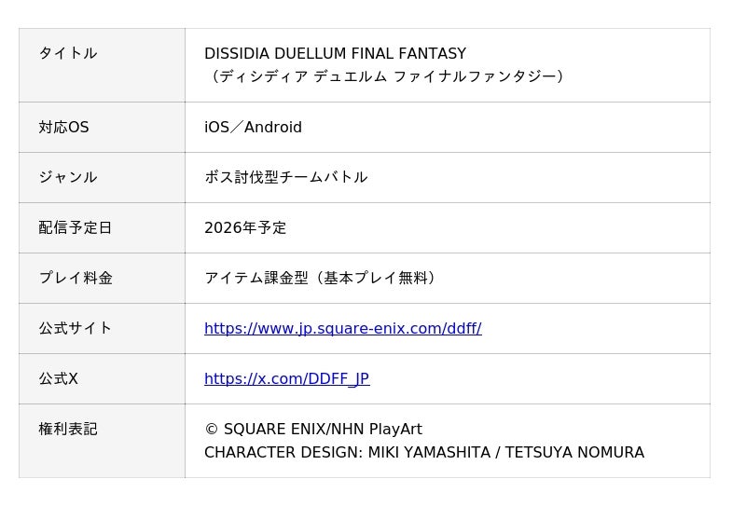Image resolution: width=746 pixels, height=506 pixels.
Task: Click the 配信予定日 row label
Action: 75,227
